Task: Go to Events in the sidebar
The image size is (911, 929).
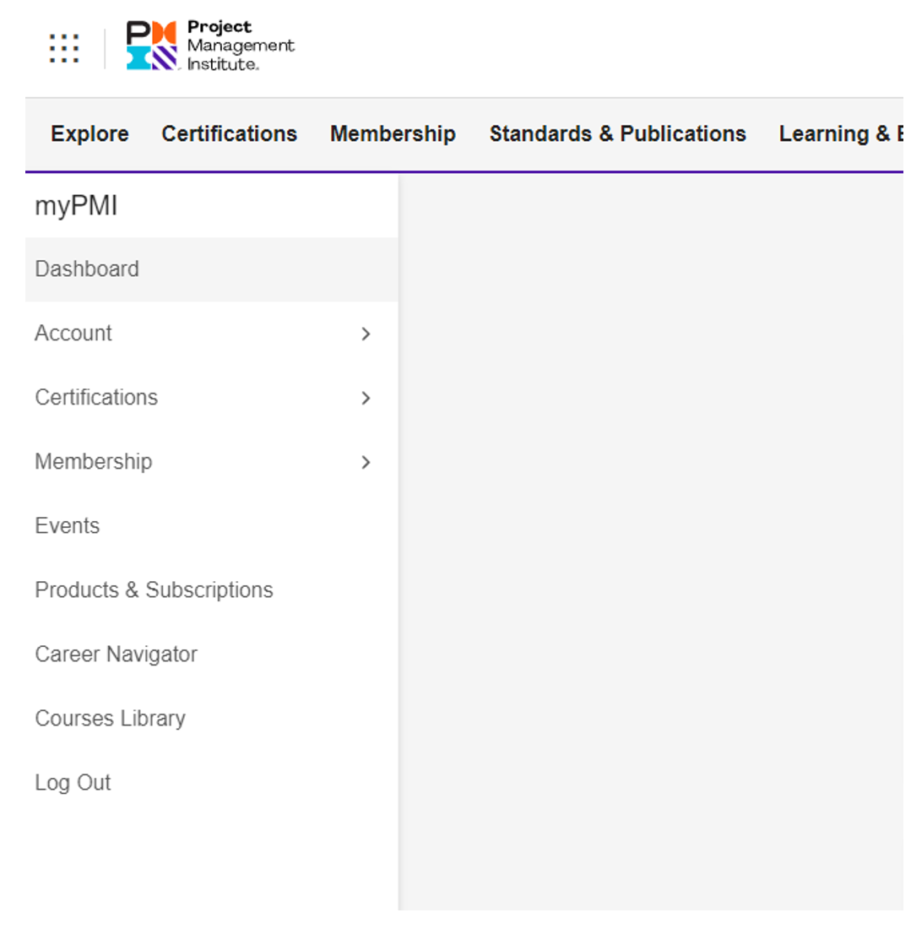Action: [211, 525]
